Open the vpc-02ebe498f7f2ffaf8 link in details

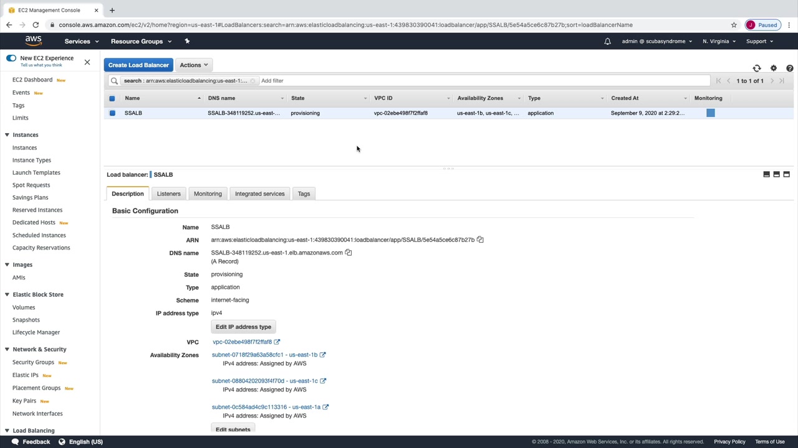pos(242,342)
